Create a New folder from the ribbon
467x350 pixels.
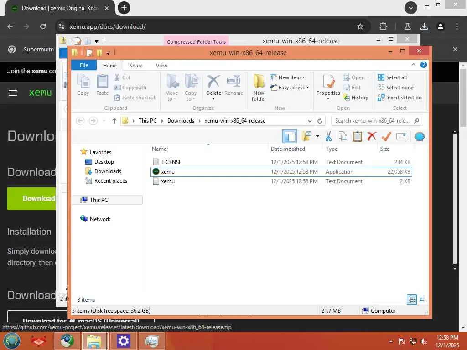(x=259, y=87)
